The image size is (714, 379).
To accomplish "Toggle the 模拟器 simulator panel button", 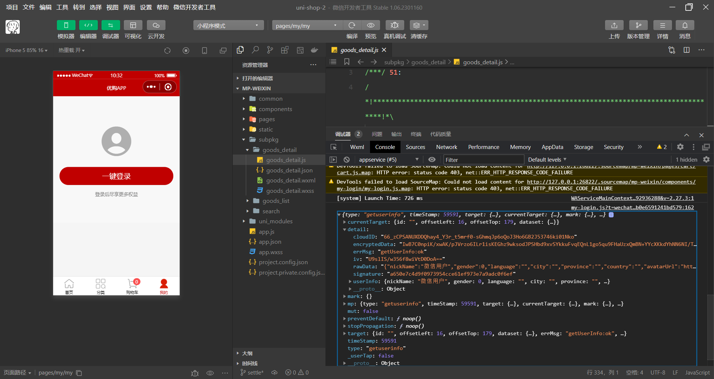I will pyautogui.click(x=66, y=25).
